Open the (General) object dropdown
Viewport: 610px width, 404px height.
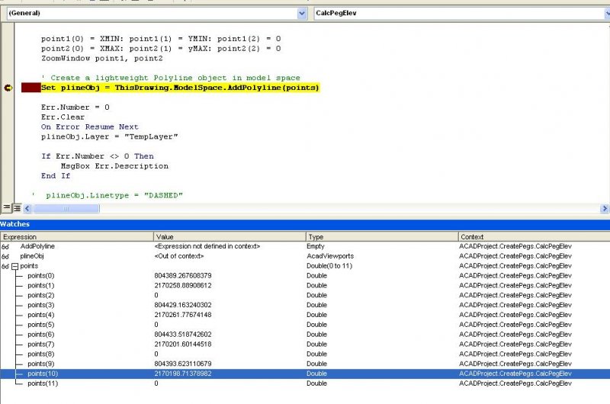pyautogui.click(x=302, y=14)
